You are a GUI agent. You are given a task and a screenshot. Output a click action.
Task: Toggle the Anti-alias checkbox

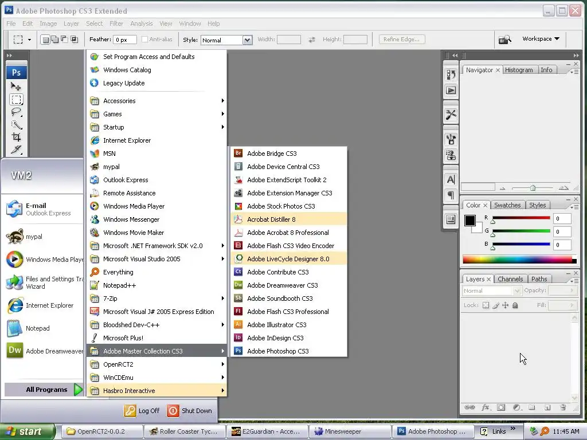click(144, 40)
